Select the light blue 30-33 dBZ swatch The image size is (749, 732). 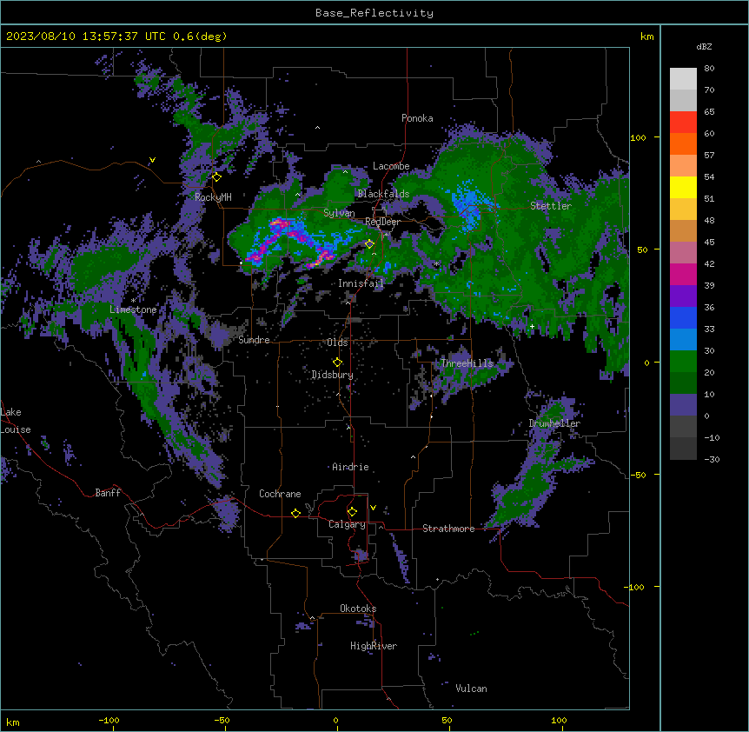click(683, 340)
